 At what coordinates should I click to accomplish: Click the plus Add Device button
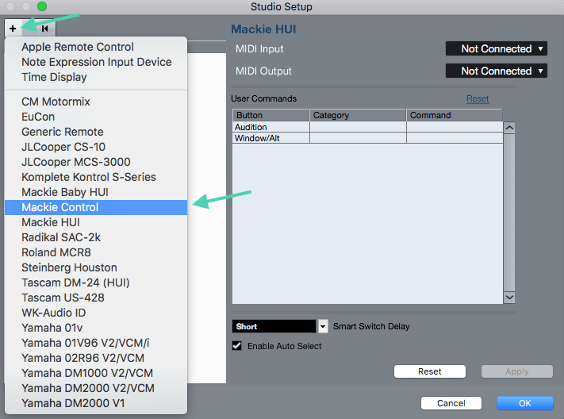tap(13, 28)
